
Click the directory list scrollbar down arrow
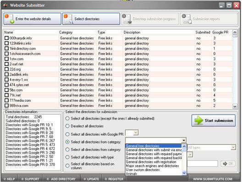coord(235,106)
